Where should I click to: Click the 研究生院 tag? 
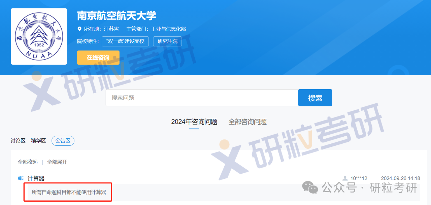coord(167,41)
